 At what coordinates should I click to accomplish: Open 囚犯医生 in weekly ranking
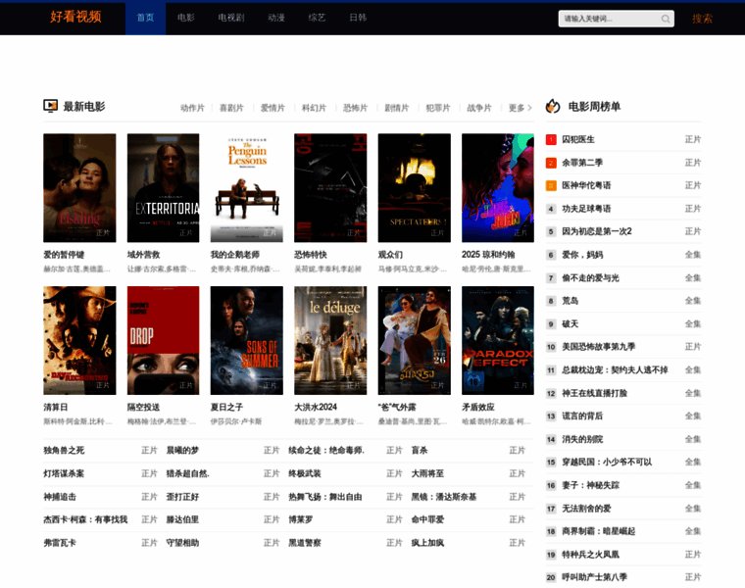tap(578, 139)
